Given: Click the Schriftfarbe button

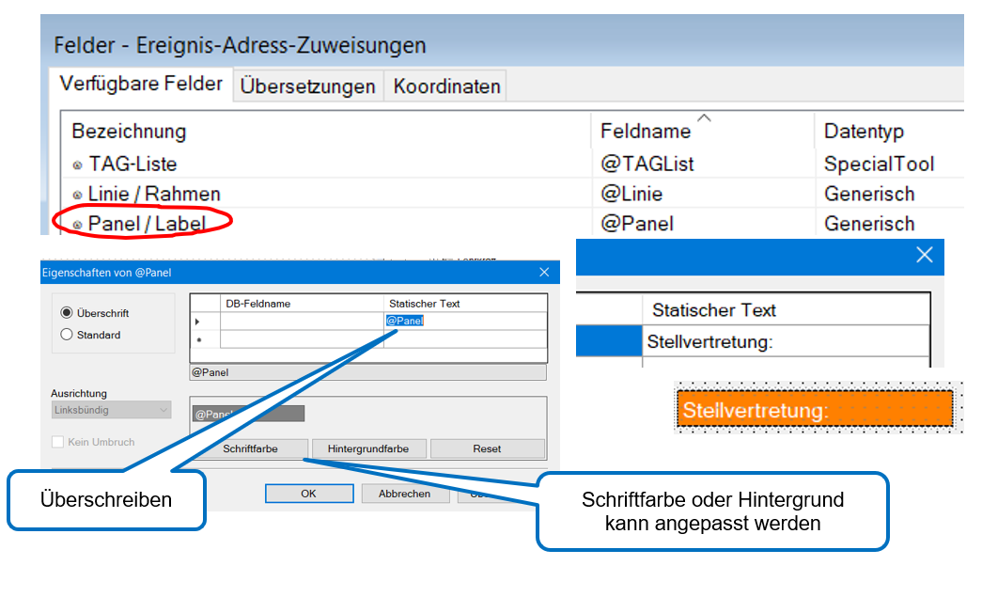Looking at the screenshot, I should point(250,448).
